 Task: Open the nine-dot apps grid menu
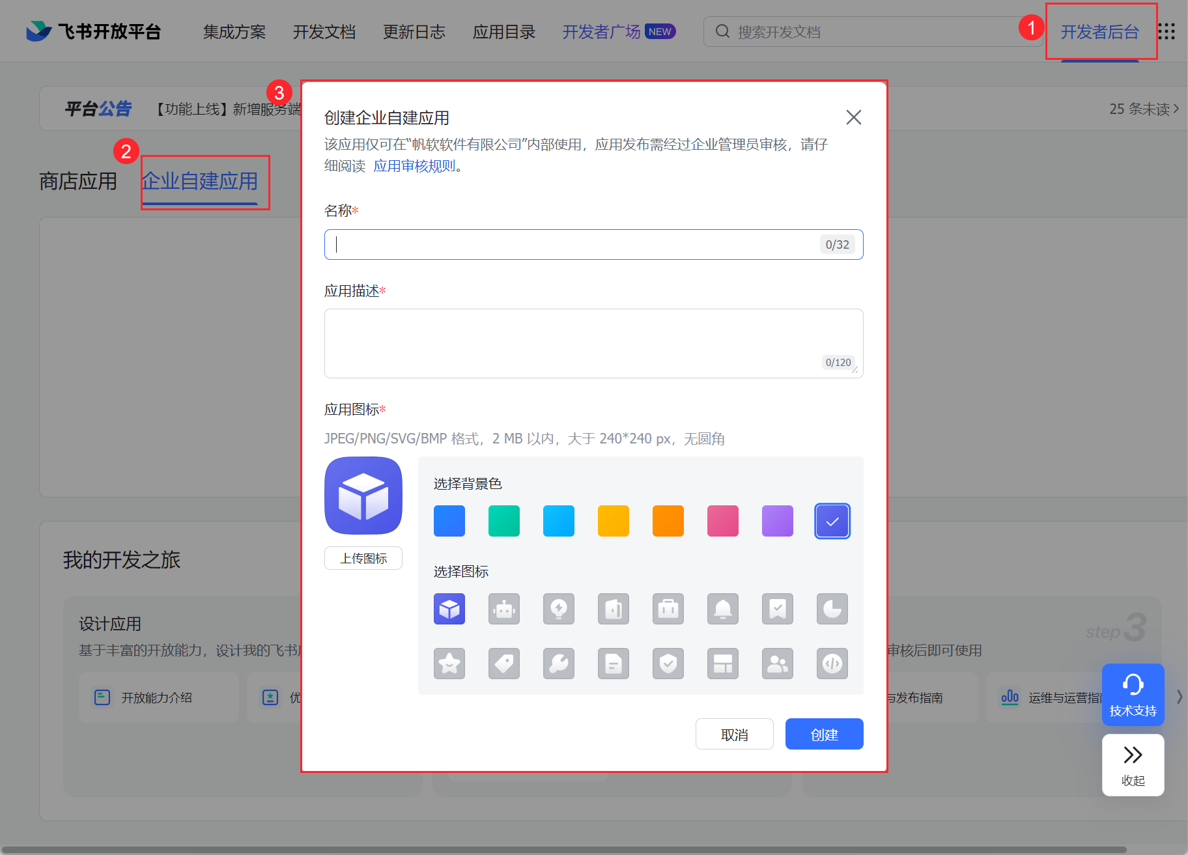coord(1167,31)
